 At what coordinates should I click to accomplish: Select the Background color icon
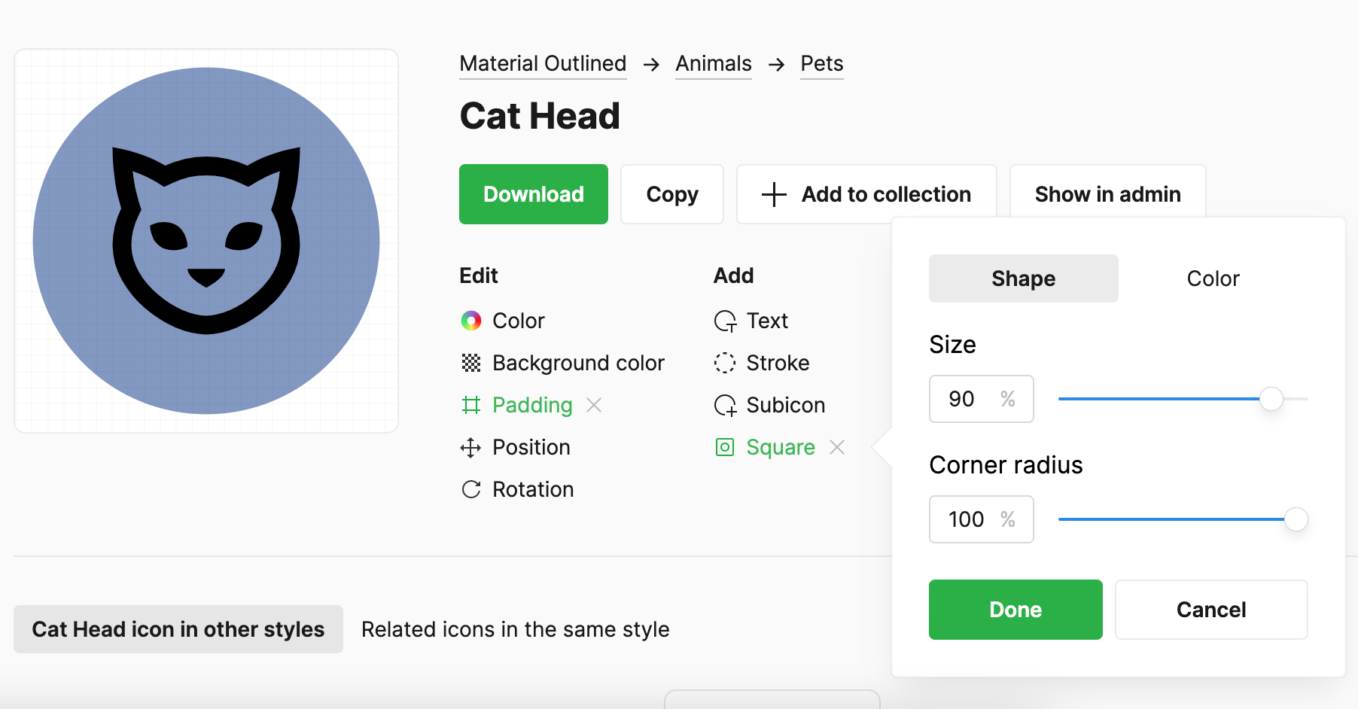click(x=471, y=362)
